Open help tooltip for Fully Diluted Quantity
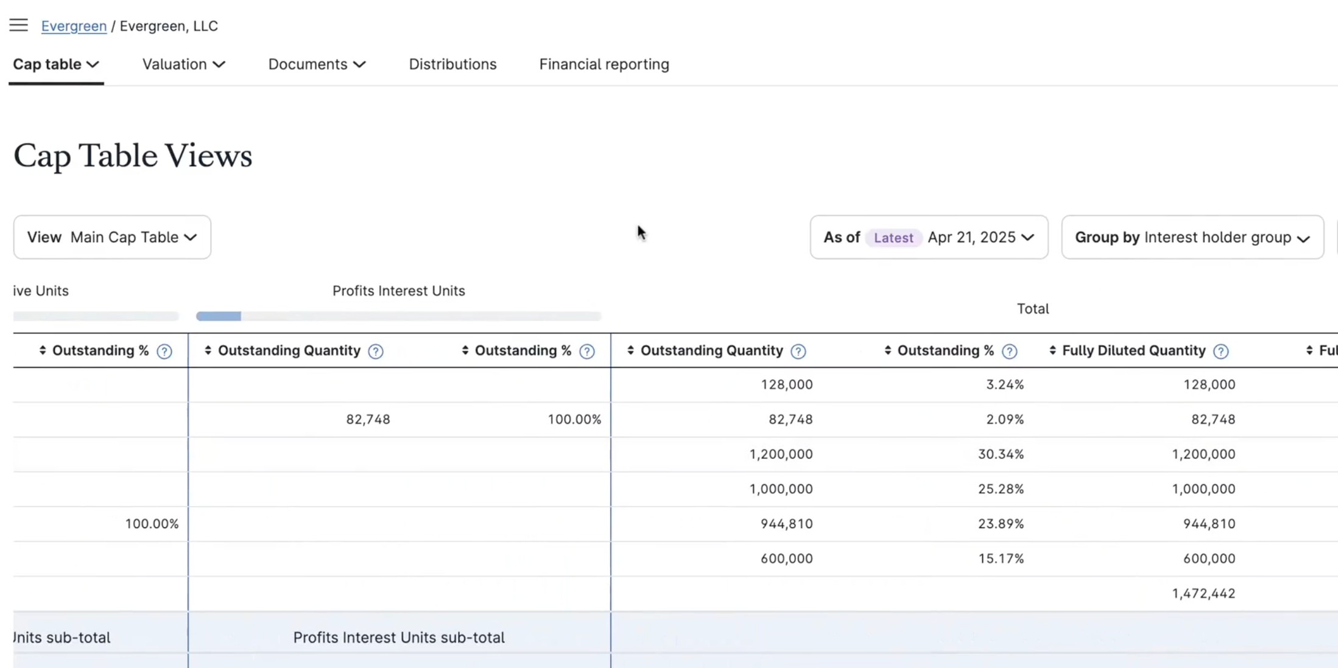Image resolution: width=1338 pixels, height=668 pixels. (x=1222, y=352)
